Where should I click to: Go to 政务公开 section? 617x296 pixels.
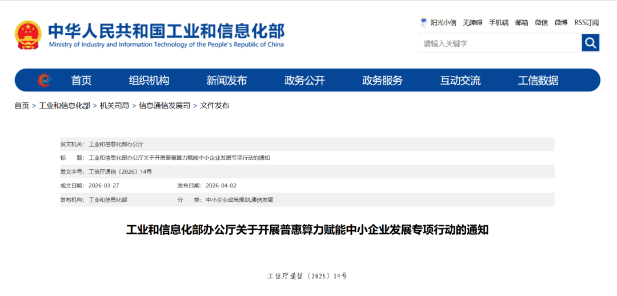(x=305, y=81)
